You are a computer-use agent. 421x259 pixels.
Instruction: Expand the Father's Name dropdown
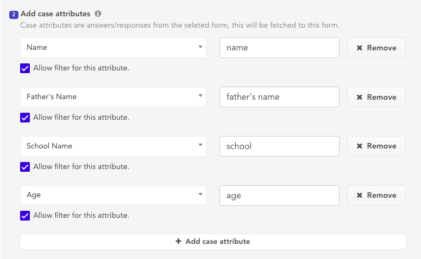[113, 97]
